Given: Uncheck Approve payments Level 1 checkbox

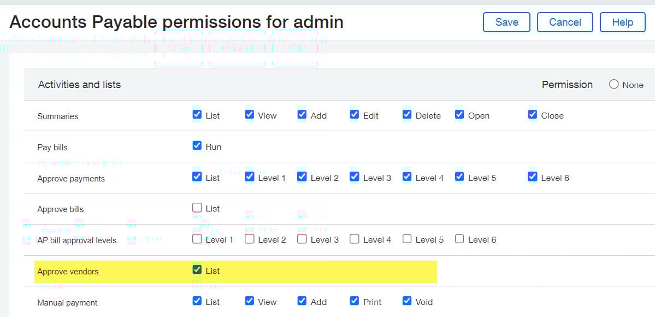Looking at the screenshot, I should click(250, 177).
